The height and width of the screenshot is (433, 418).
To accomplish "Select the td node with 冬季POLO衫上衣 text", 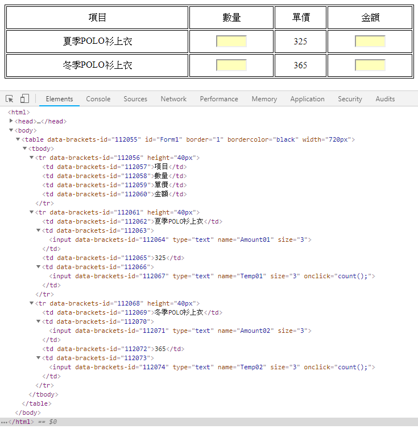I will [x=133, y=312].
